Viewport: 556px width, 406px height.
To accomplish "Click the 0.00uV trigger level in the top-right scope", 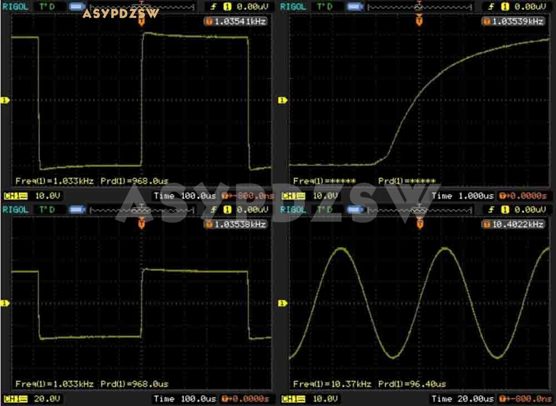I will 531,7.
